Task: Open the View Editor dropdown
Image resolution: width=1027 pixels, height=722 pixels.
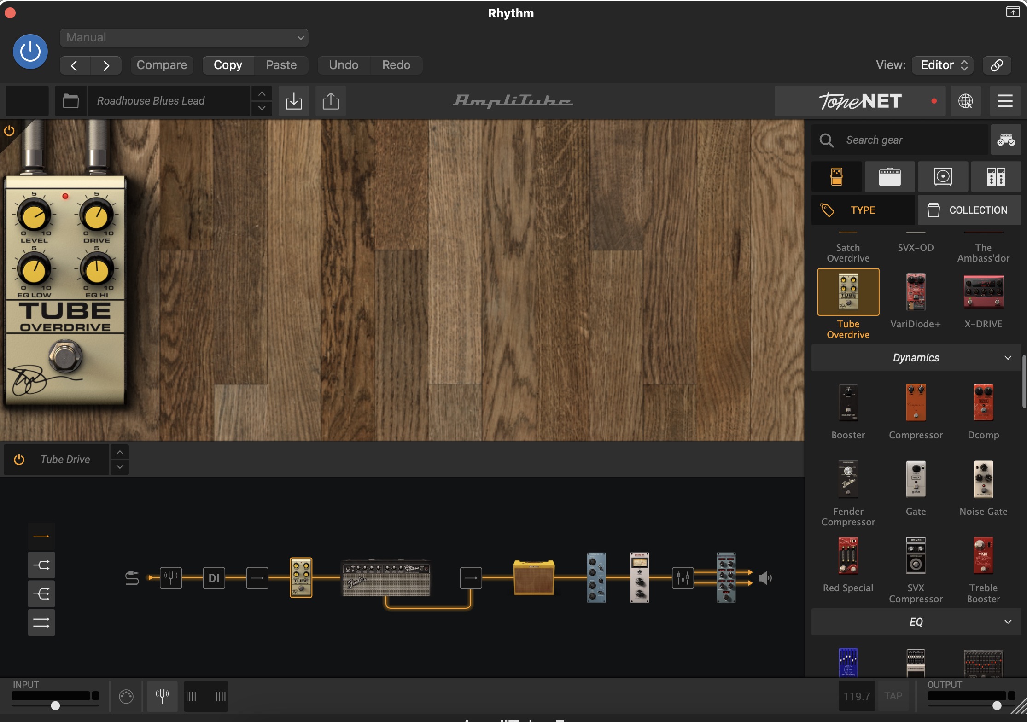Action: click(943, 65)
